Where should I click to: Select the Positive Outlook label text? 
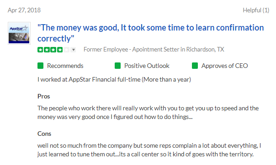(x=147, y=66)
